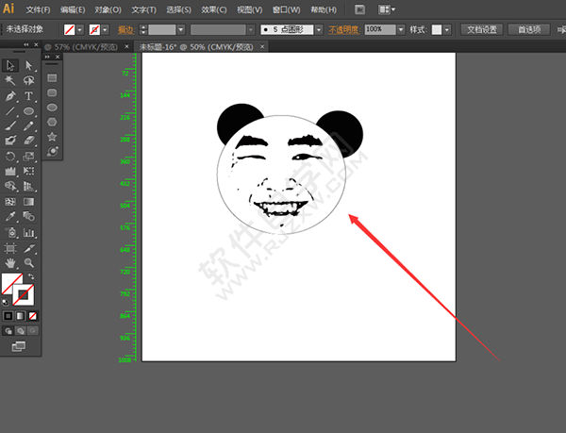This screenshot has height=433, width=566.
Task: Open the 样式 style dropdown
Action: pos(449,30)
